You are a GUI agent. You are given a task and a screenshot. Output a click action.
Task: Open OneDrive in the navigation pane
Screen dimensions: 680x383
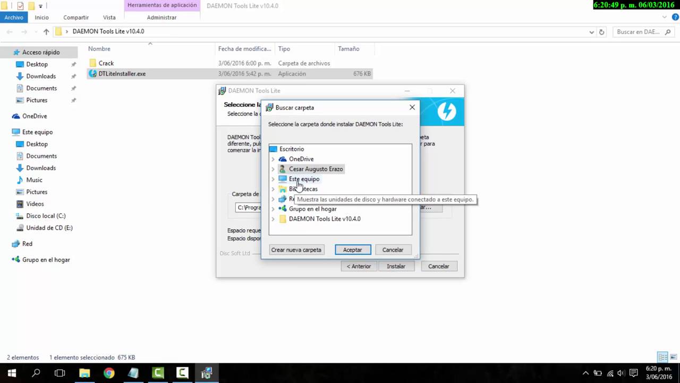click(x=35, y=116)
